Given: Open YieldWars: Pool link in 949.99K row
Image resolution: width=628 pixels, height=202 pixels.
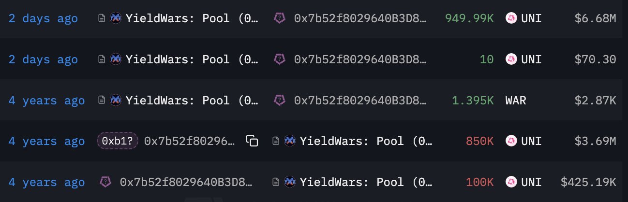Looking at the screenshot, I should [x=192, y=19].
